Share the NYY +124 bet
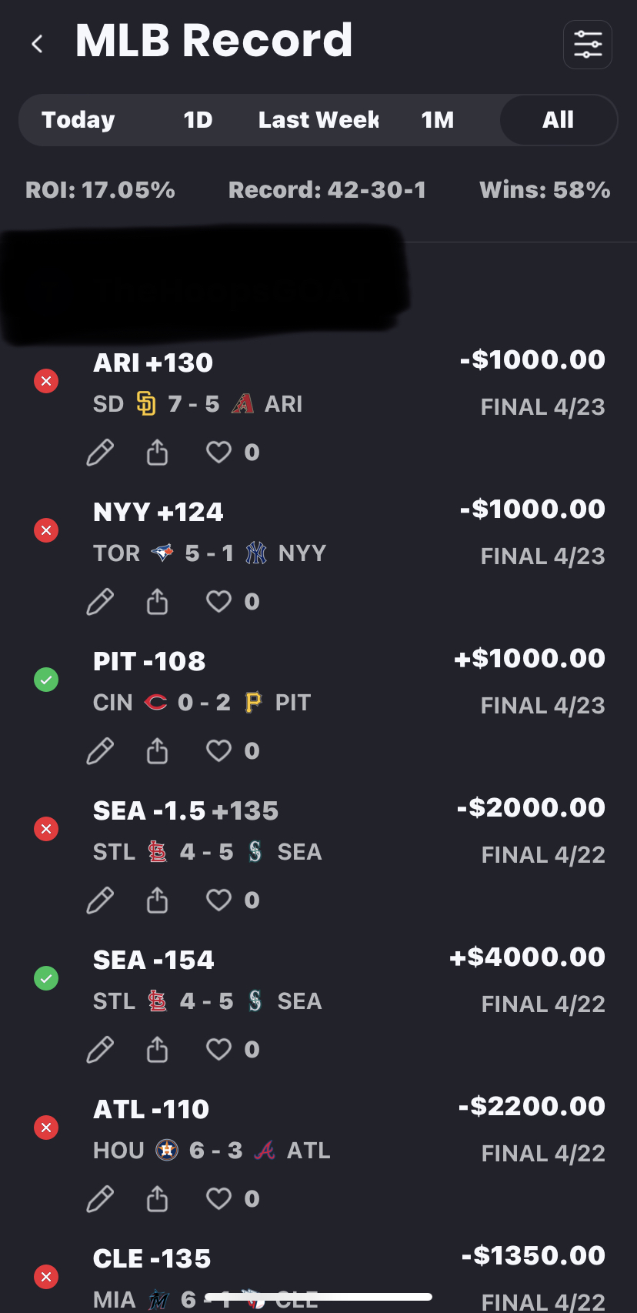 tap(157, 602)
